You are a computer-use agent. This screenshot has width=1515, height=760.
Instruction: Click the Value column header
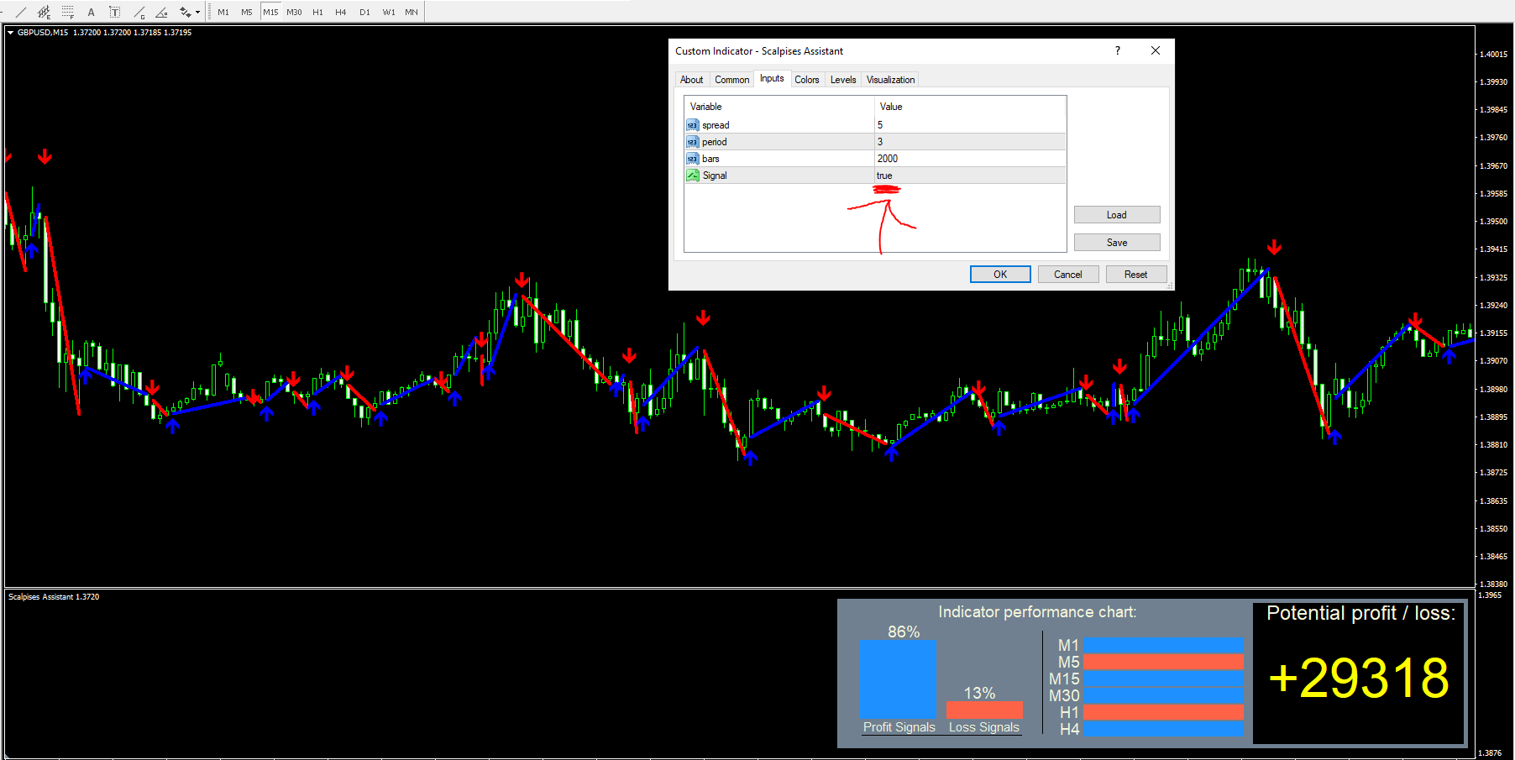(x=970, y=107)
